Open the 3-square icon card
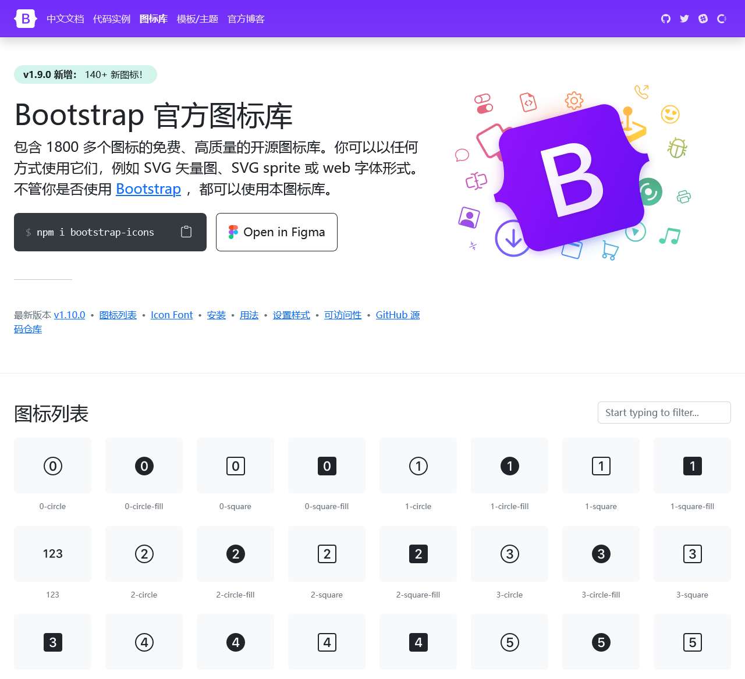The height and width of the screenshot is (679, 745). point(693,564)
